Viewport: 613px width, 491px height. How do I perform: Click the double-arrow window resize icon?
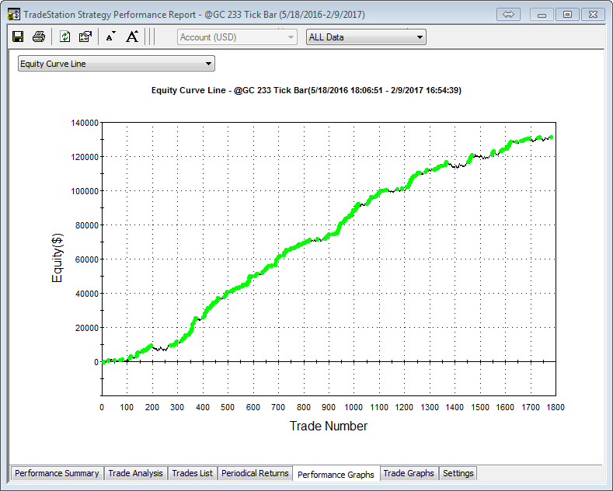pos(510,14)
